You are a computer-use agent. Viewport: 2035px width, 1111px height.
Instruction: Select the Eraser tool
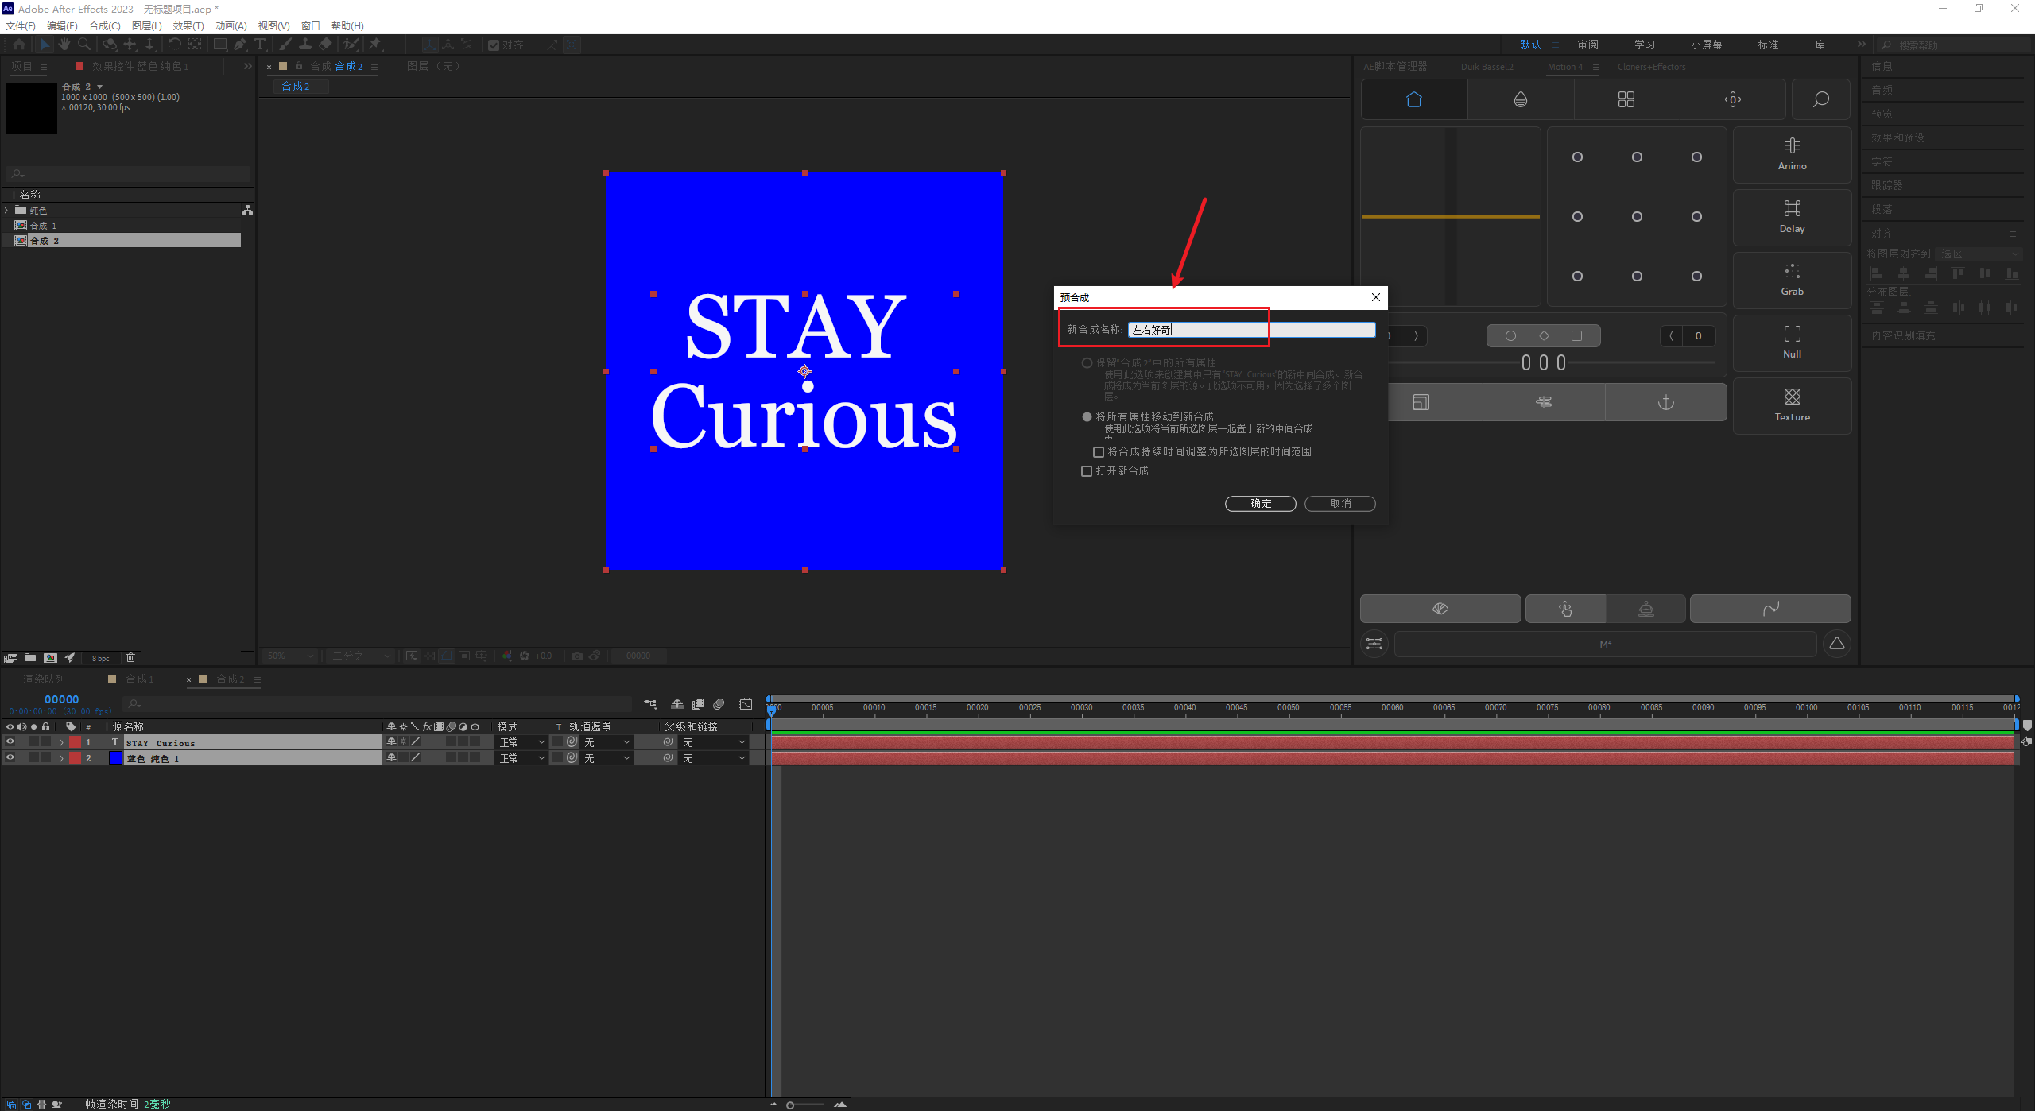(x=326, y=45)
